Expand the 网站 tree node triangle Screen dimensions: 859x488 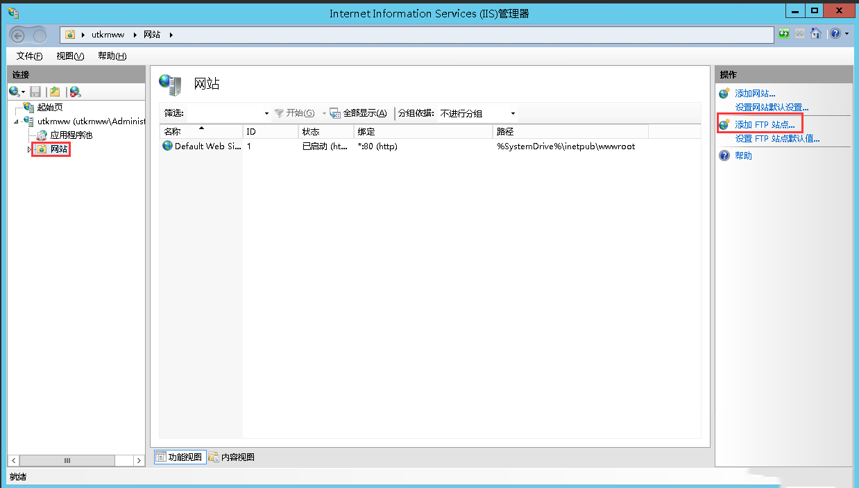point(29,149)
